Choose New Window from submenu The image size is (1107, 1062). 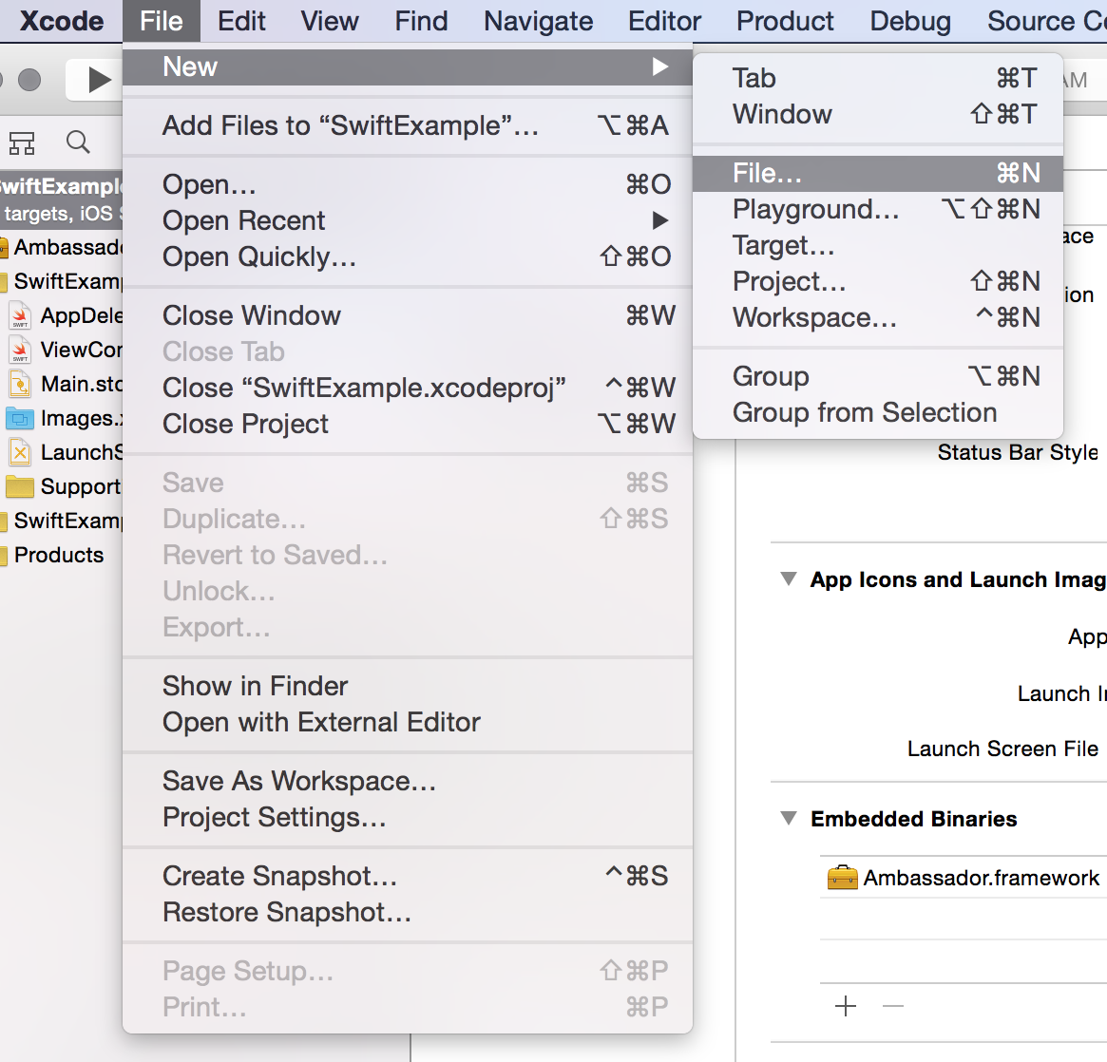[x=878, y=114]
